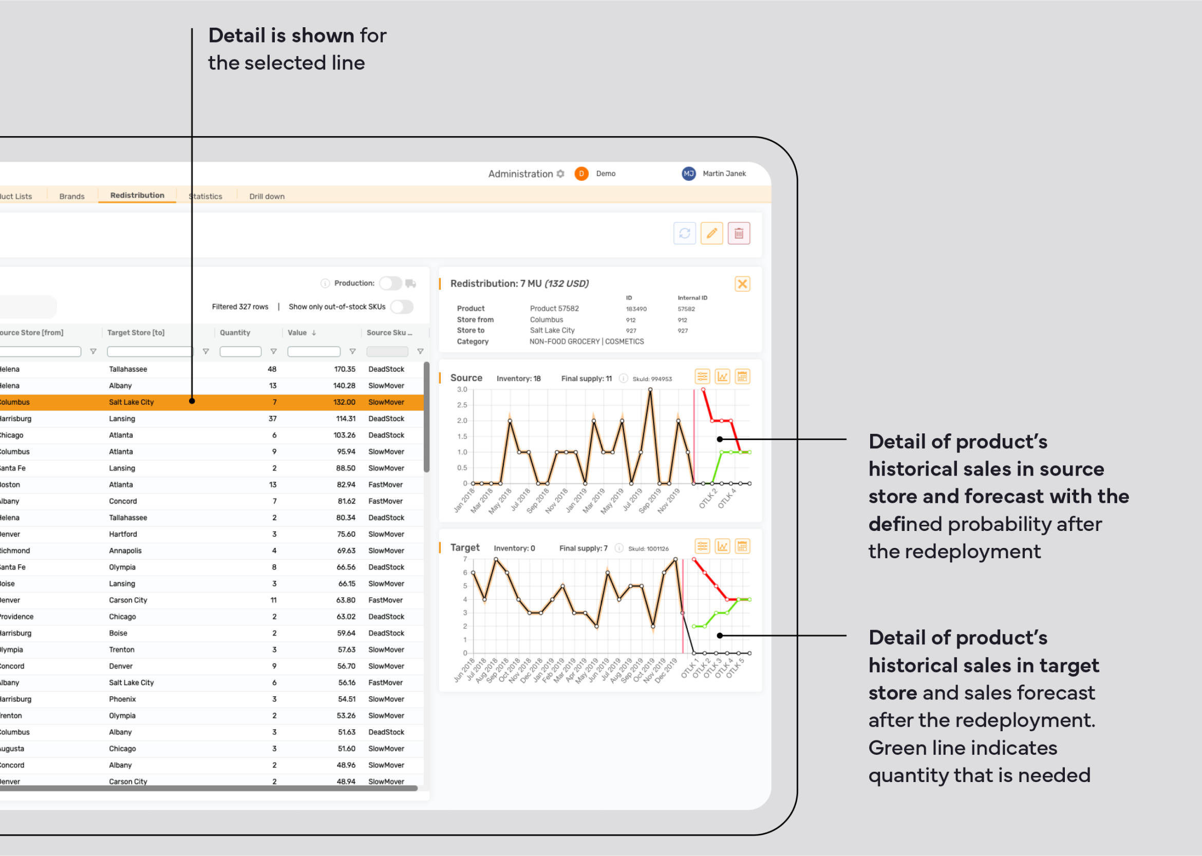Click info icon beside Target Final supply
Viewport: 1202px width, 856px height.
(619, 548)
